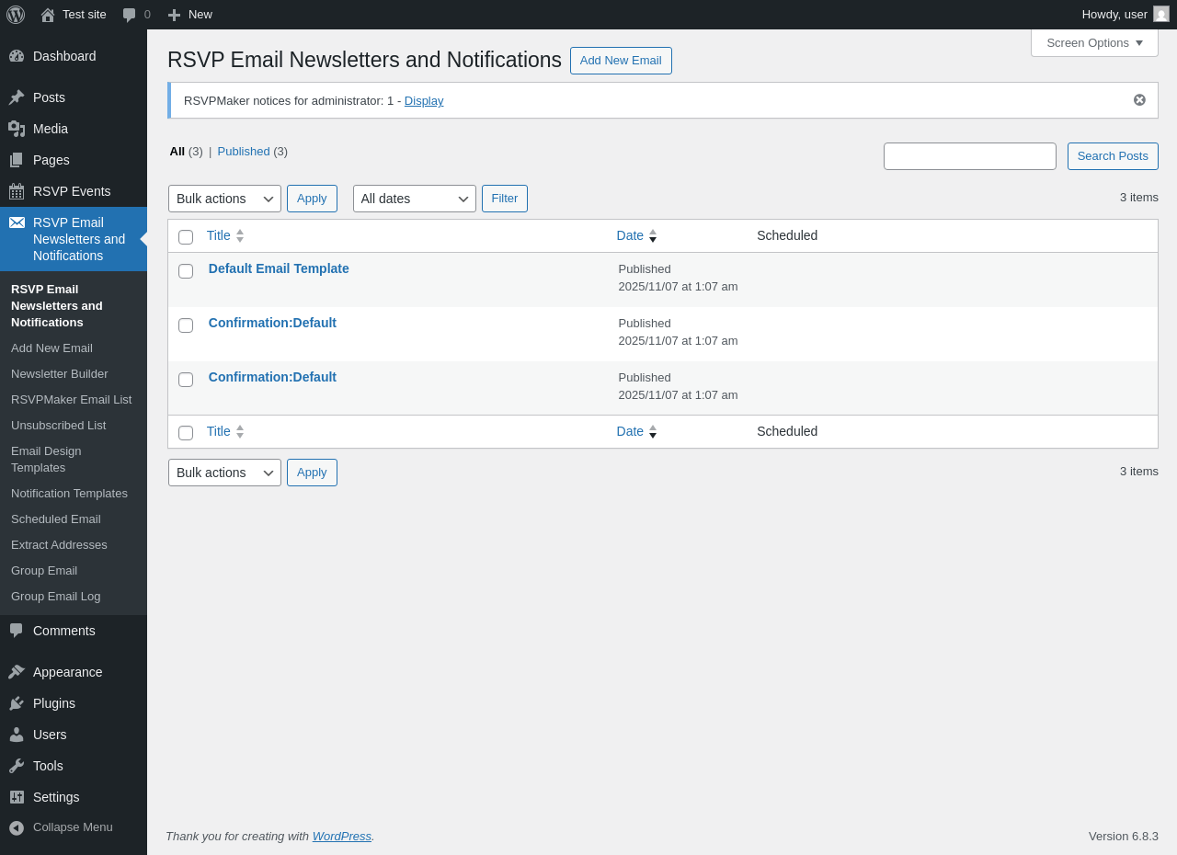Check the Default Email Template row checkbox
1177x855 pixels.
[186, 271]
